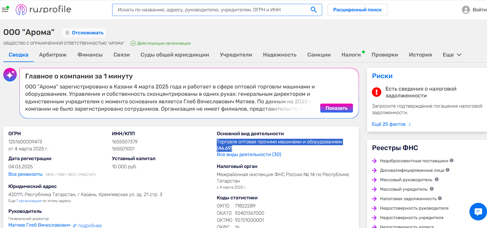This screenshot has height=228, width=487.
Task: Open the История tab
Action: [420, 55]
